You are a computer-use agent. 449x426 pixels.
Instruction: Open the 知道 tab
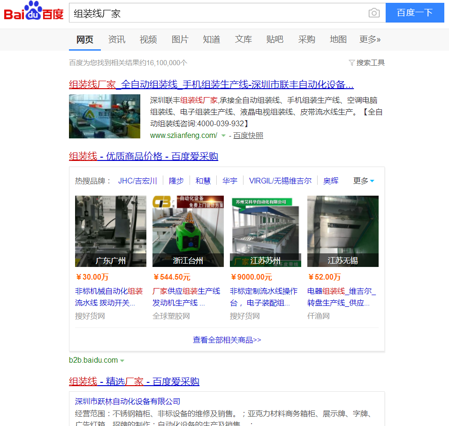[211, 39]
